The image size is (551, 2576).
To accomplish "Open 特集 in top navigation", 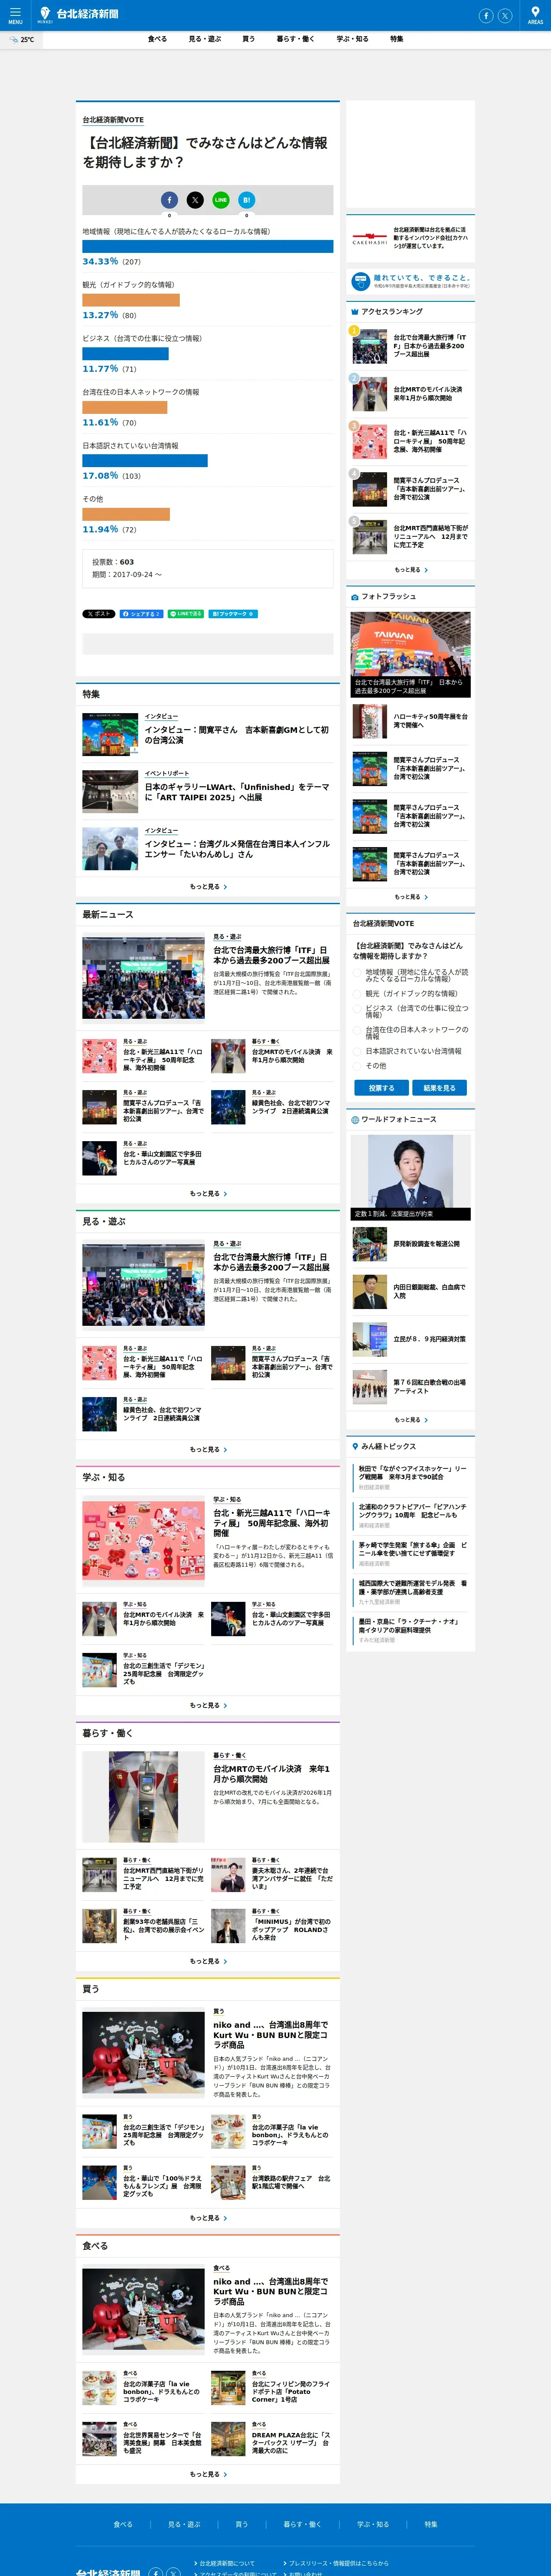I will coord(397,39).
